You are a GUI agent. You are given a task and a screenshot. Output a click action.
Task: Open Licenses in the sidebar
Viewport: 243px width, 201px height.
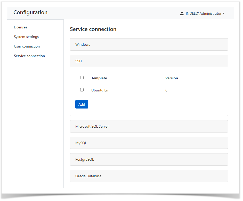[x=20, y=27]
